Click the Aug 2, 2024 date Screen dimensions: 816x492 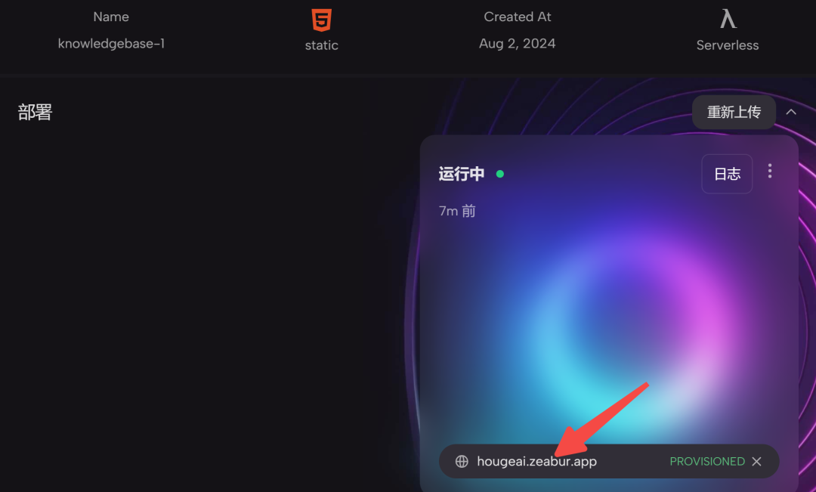(x=518, y=43)
